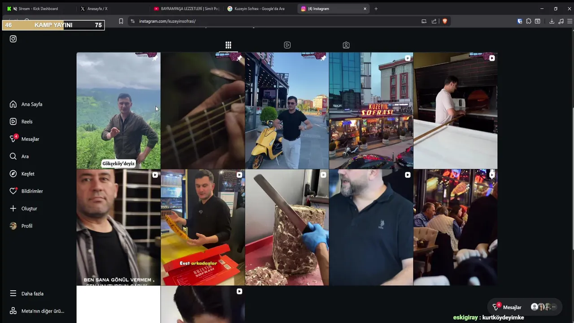The image size is (574, 323).
Task: Click Oluştur to create post
Action: point(23,209)
